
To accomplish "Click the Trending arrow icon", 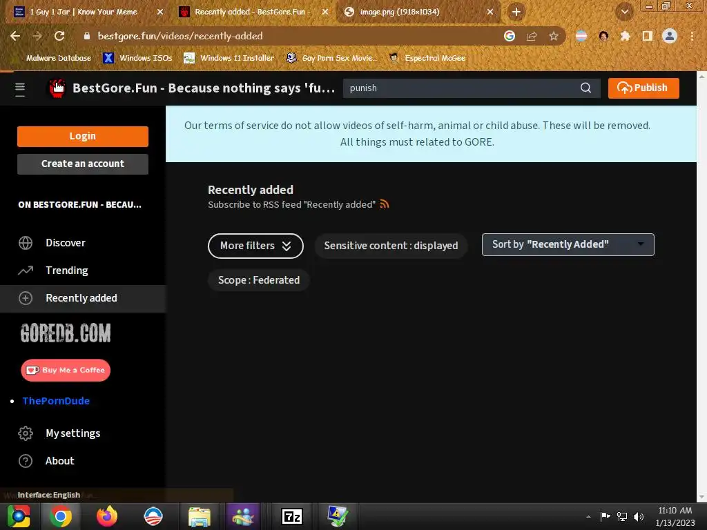I will (x=26, y=271).
